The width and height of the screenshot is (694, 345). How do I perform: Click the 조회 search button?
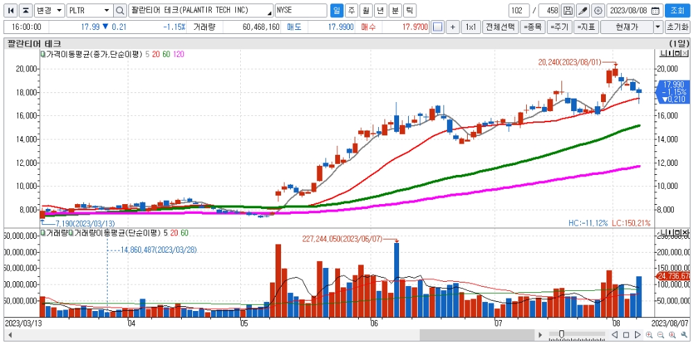pyautogui.click(x=677, y=10)
